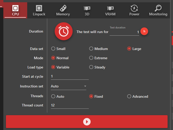Enable Extreme mode
The height and width of the screenshot is (130, 173).
91,58
